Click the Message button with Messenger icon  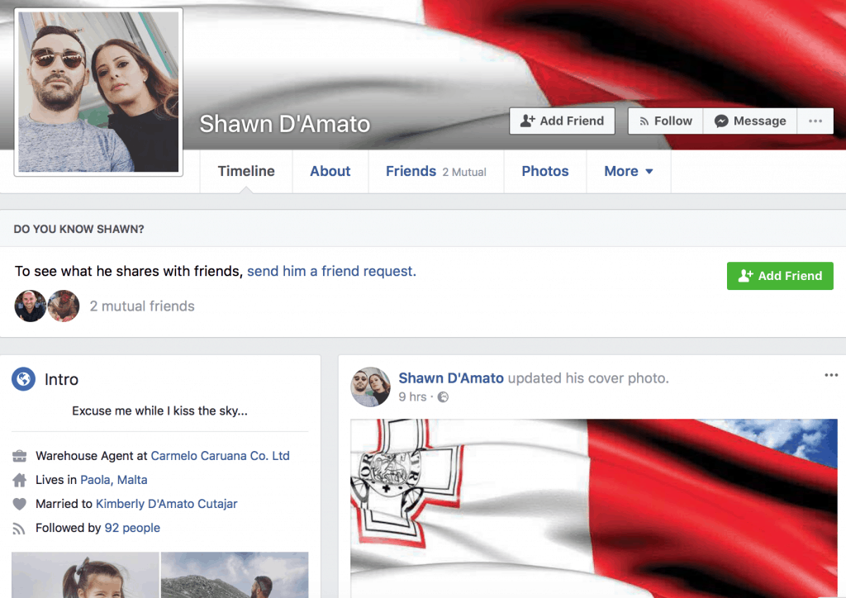click(x=749, y=121)
